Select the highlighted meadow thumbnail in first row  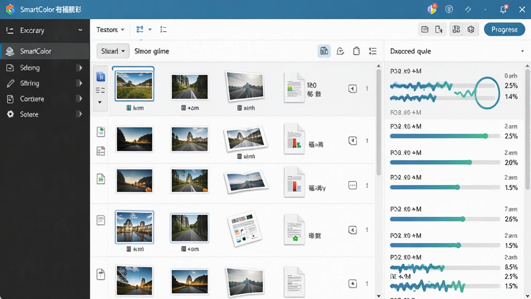134,85
